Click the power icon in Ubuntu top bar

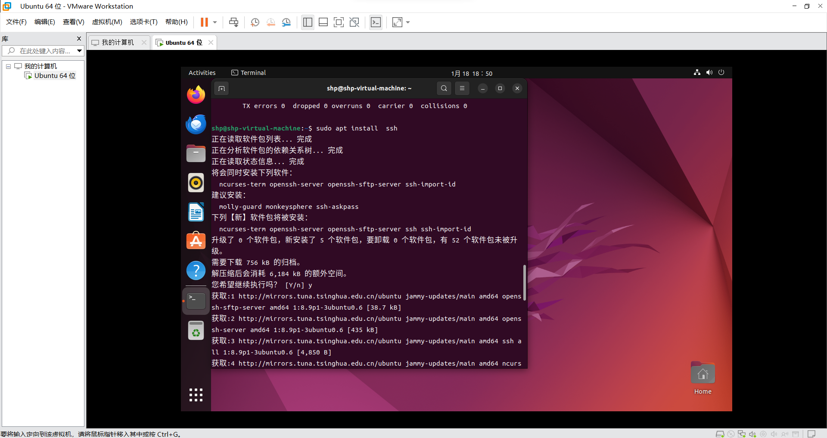point(721,72)
